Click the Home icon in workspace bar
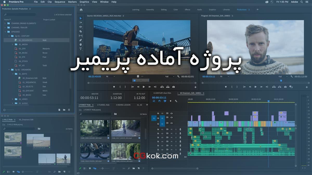This screenshot has height=175, width=312. pyautogui.click(x=81, y=10)
